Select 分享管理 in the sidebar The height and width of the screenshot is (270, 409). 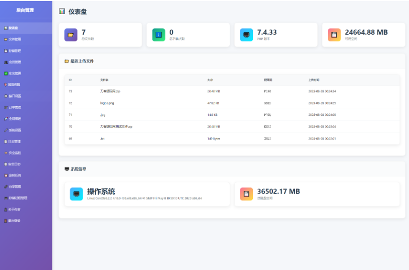pos(15,186)
